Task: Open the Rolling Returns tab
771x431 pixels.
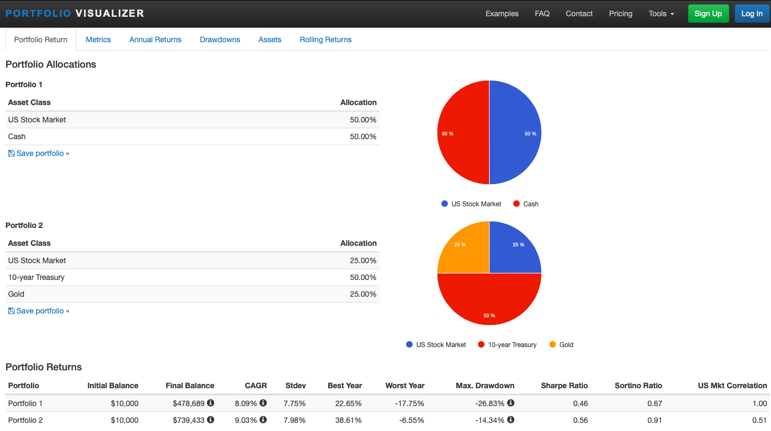Action: click(x=325, y=40)
